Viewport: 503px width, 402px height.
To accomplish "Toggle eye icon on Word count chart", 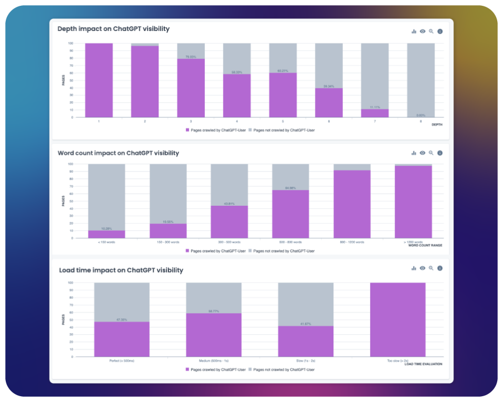I will click(x=422, y=153).
